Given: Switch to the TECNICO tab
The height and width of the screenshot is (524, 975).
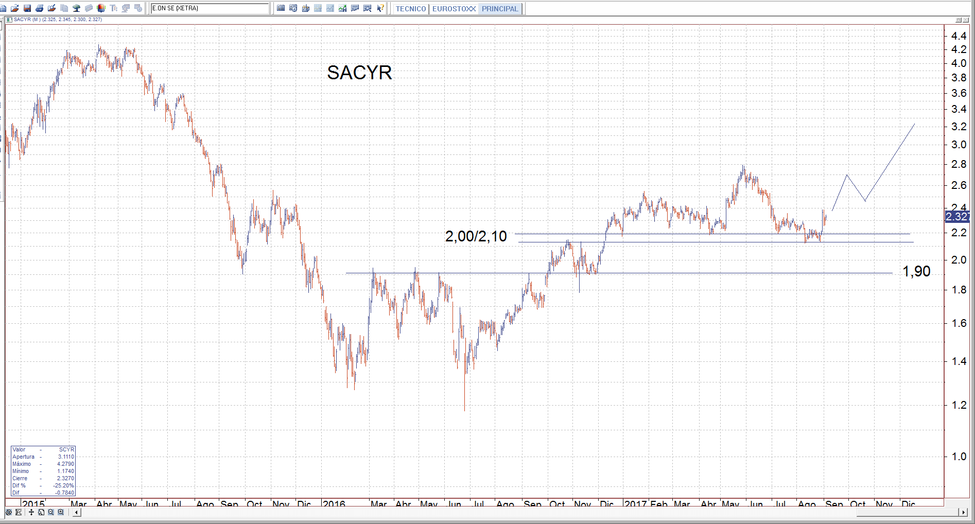Looking at the screenshot, I should [x=411, y=9].
